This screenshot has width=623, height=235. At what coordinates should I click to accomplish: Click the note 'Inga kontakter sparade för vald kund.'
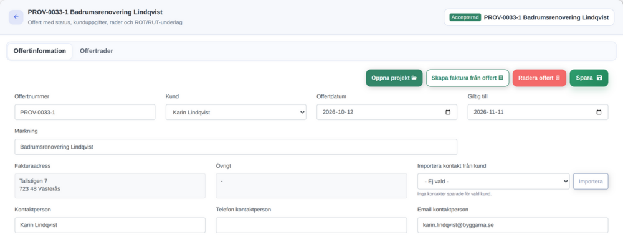[455, 194]
